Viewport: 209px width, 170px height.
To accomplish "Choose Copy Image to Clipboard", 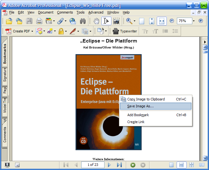I will coord(155,99).
